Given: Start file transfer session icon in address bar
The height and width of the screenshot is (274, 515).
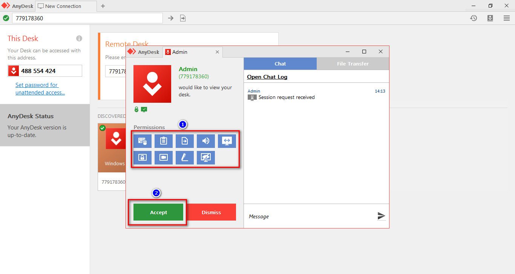Looking at the screenshot, I should tap(183, 18).
